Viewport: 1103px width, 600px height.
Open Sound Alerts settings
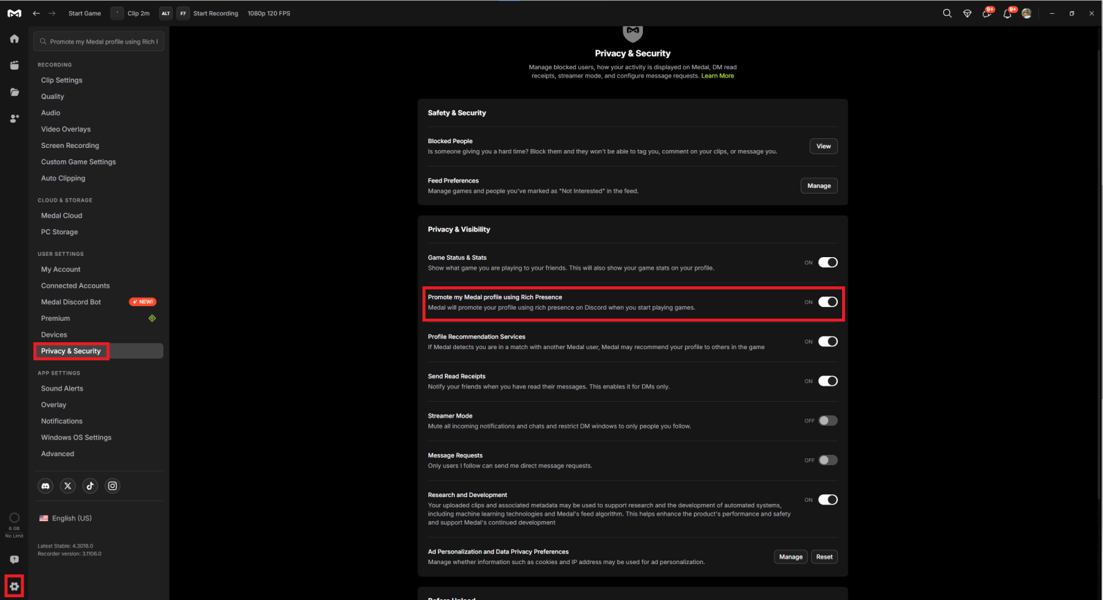point(62,388)
